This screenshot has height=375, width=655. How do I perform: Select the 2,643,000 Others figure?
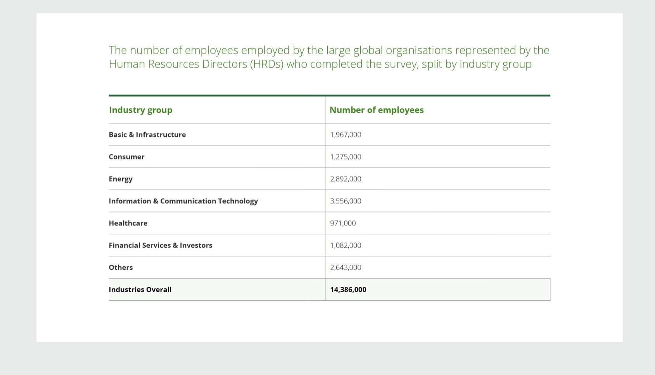pyautogui.click(x=346, y=267)
